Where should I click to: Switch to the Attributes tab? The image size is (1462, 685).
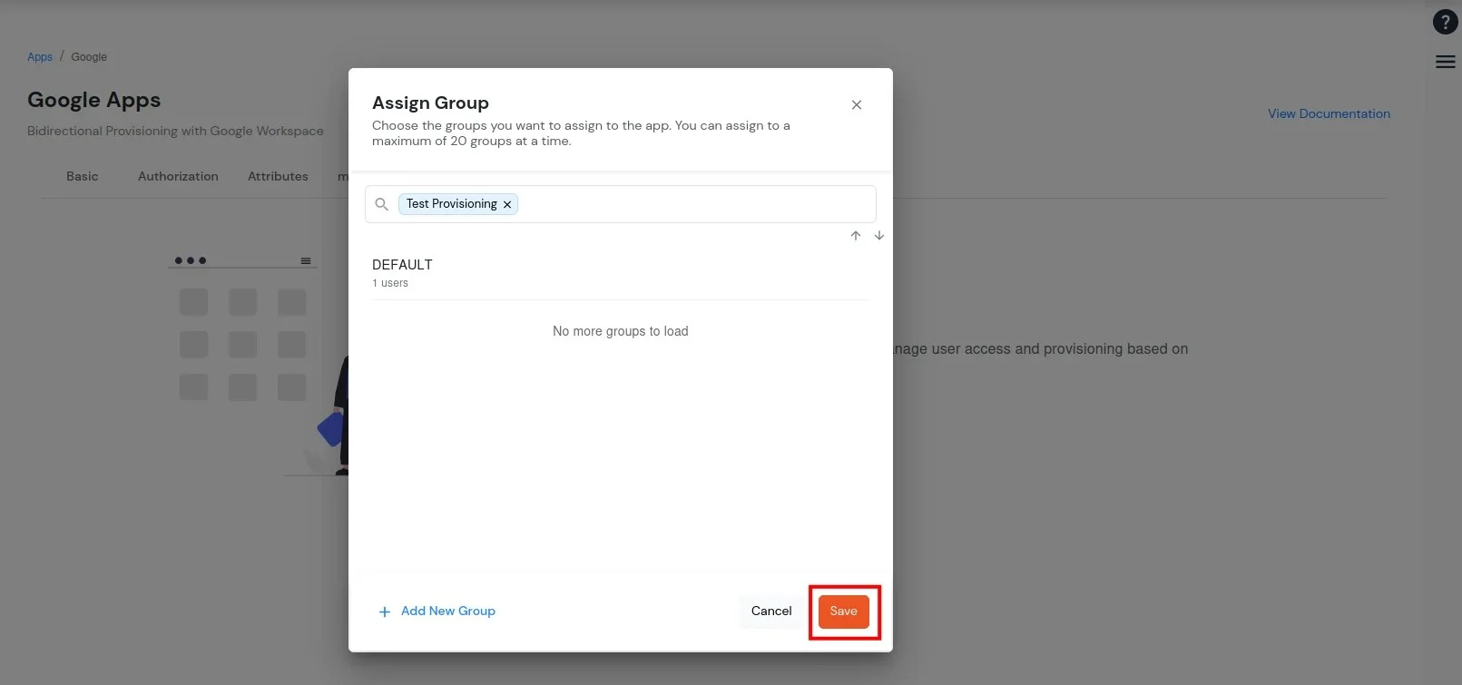278,176
